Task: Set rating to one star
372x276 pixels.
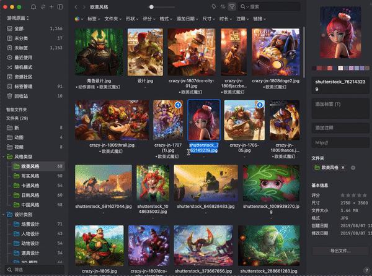Action: (343, 196)
